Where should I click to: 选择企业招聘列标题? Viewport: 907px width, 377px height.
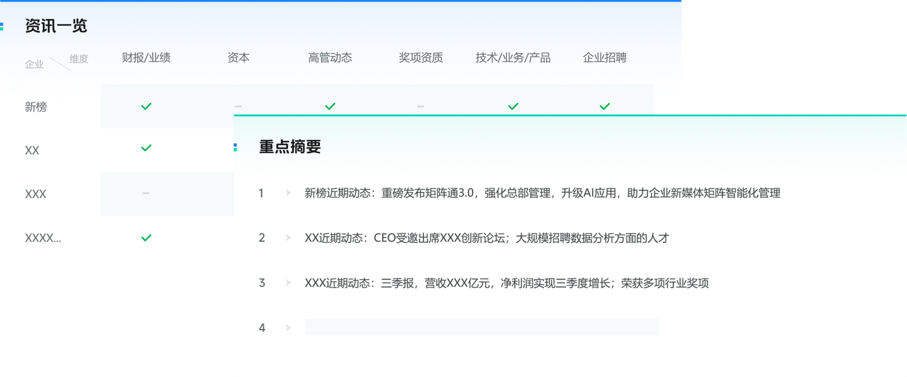[605, 57]
